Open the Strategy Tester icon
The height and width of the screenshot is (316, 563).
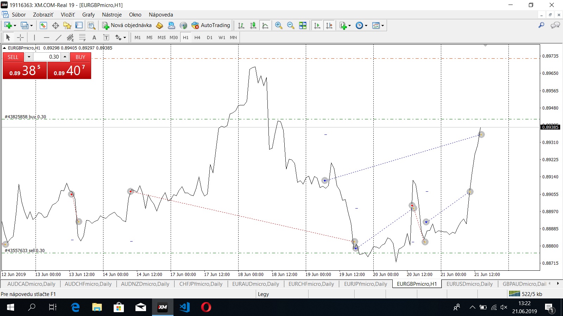[91, 25]
